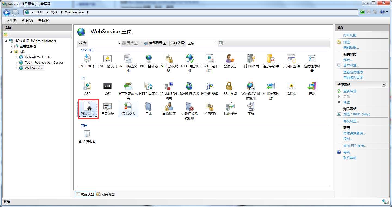The width and height of the screenshot is (392, 207).
Task: Select 应用程序池 in the tree
Action: click(x=27, y=46)
